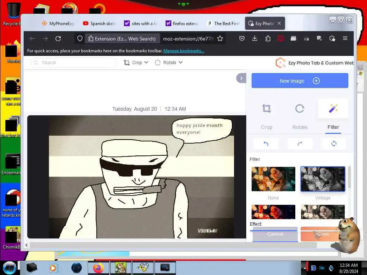Screen dimensions: 367x275
Task: Choose the Vintage filter thumbnail
Action: point(323,179)
